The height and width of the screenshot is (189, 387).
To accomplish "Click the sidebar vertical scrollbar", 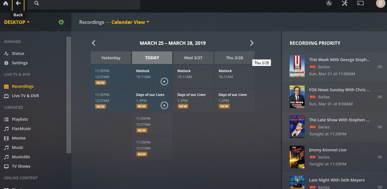I will coord(68,95).
